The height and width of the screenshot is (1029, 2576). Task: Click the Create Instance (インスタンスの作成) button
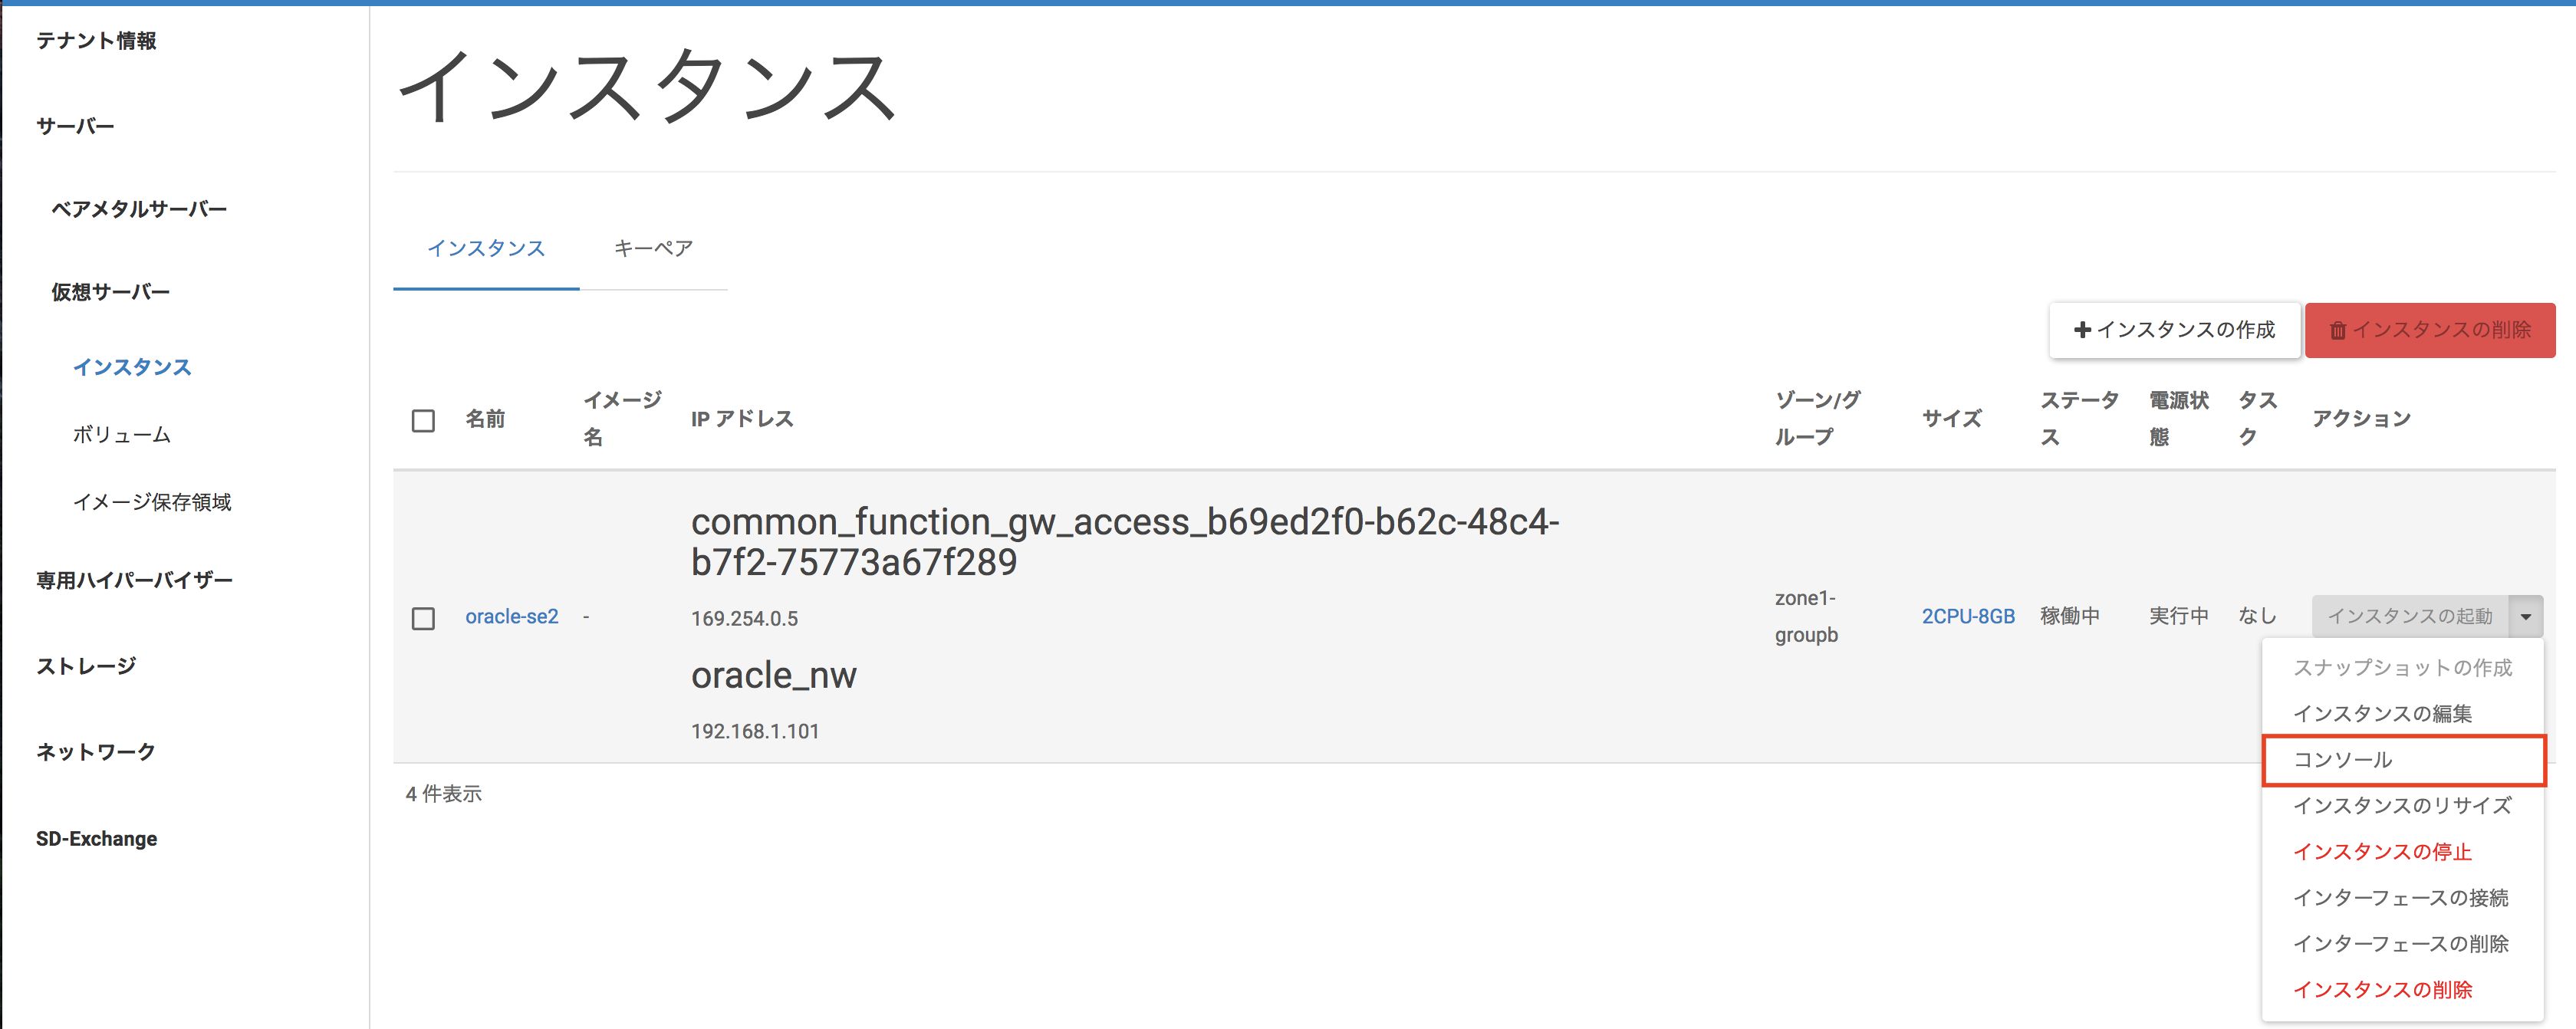coord(2174,330)
